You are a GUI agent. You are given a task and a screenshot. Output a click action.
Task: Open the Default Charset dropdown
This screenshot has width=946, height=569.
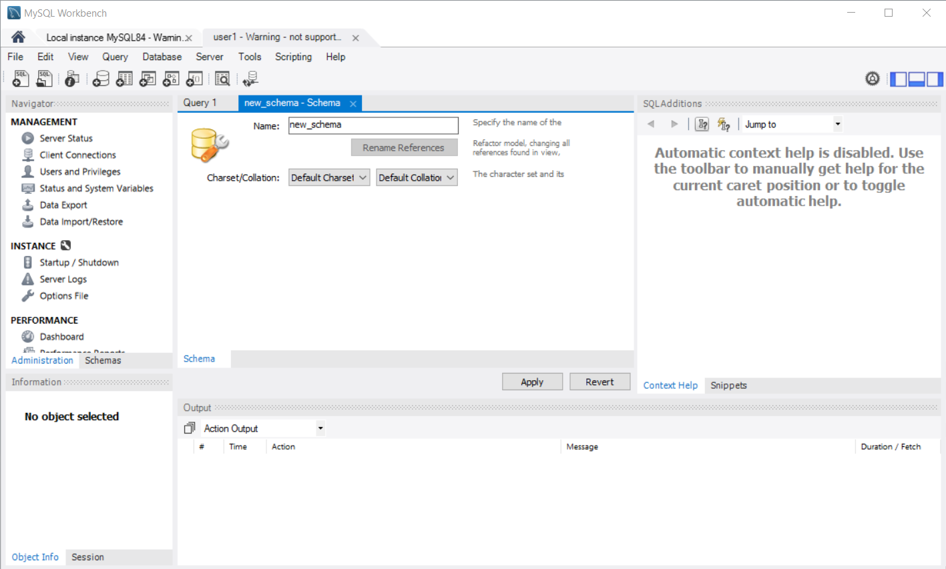[329, 177]
